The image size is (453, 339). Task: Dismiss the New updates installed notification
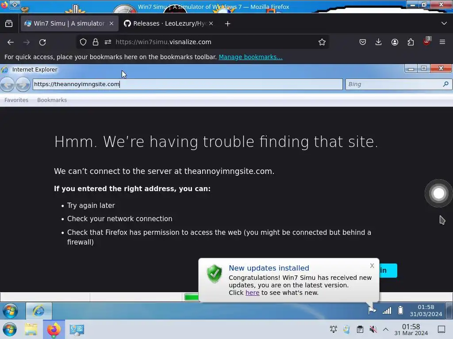pyautogui.click(x=372, y=266)
